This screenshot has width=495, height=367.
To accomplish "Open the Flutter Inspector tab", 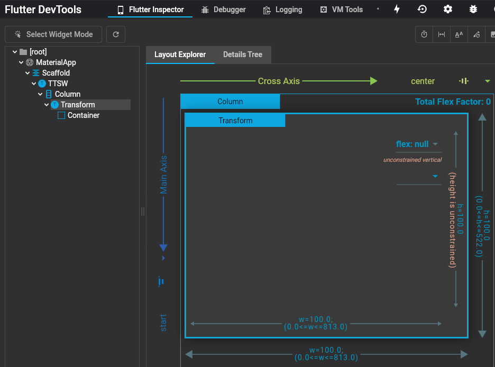I will [x=150, y=10].
